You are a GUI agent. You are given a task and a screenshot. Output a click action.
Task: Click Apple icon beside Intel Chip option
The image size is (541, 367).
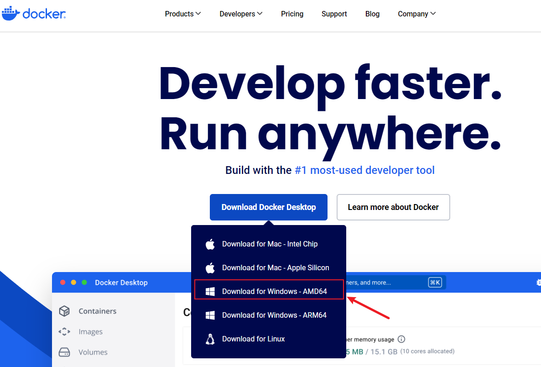click(x=210, y=244)
